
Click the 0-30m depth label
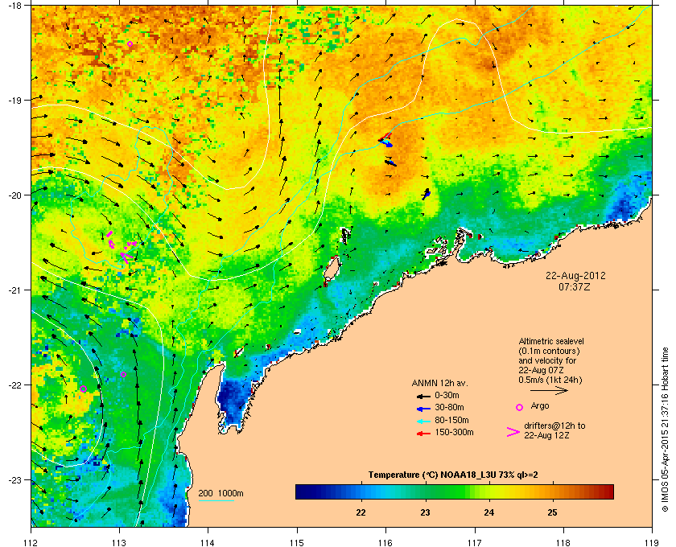[447, 395]
